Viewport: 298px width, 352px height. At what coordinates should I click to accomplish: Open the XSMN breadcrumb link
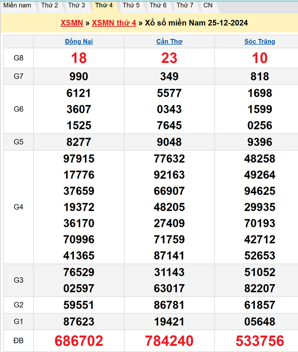[x=72, y=23]
